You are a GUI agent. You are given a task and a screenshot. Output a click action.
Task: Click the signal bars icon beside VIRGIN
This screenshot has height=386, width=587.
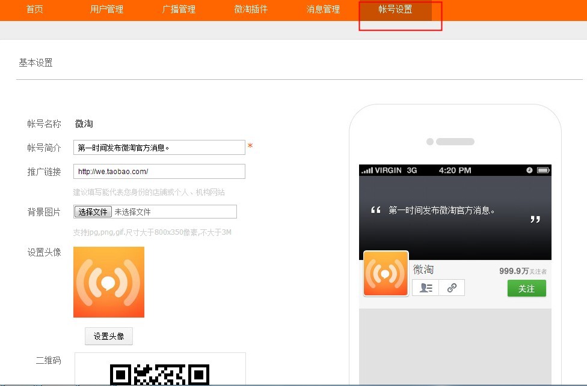tap(367, 171)
